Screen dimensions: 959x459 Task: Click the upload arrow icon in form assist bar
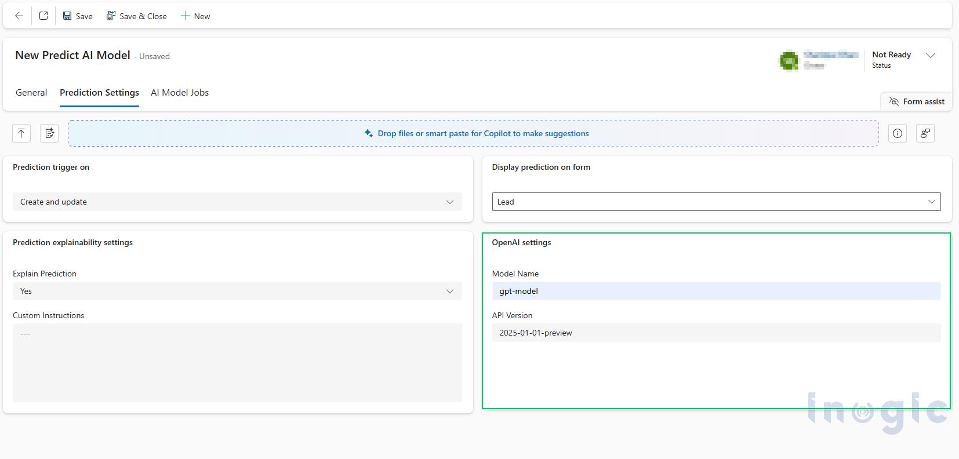(x=21, y=133)
